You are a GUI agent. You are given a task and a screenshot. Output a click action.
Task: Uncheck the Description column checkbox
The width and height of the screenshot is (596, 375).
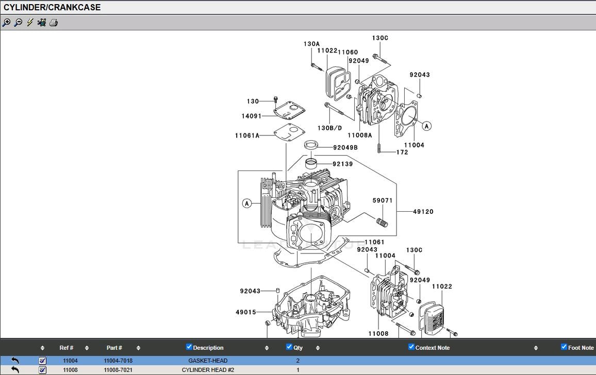(x=189, y=347)
